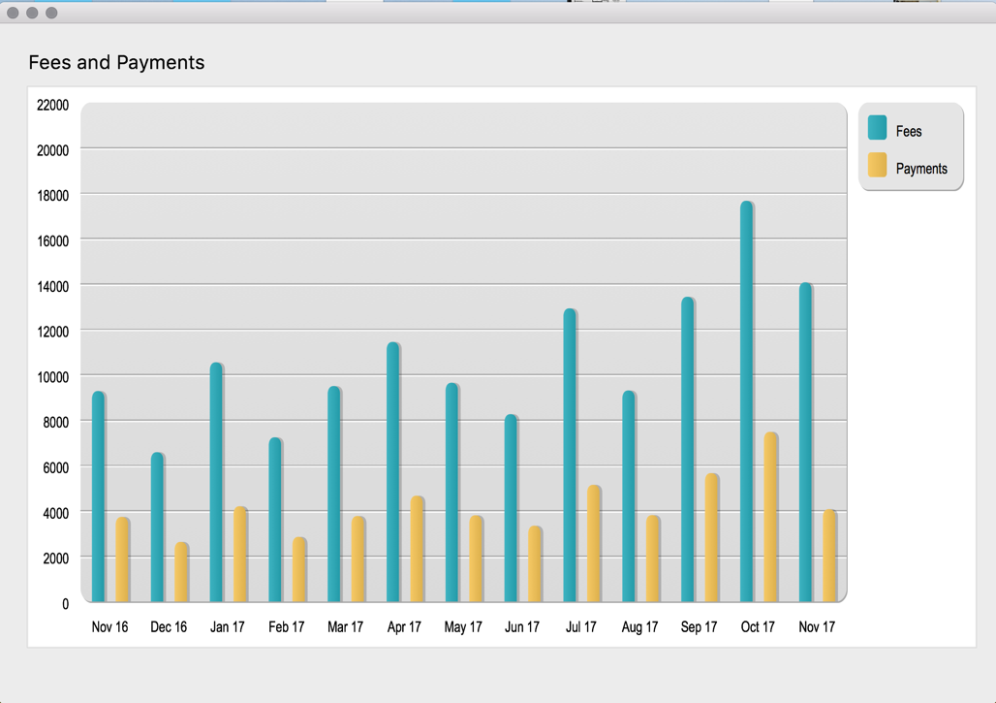Click the 0 value on the y-axis
This screenshot has height=703, width=996.
(66, 601)
